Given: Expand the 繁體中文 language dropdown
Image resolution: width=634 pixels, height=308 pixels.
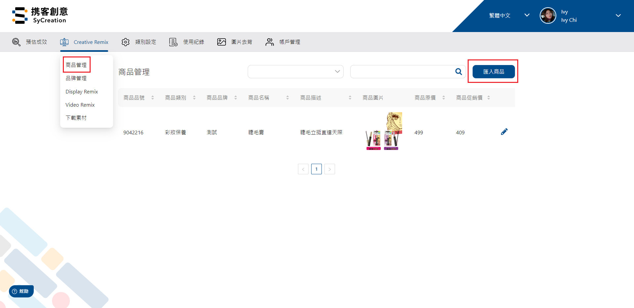Looking at the screenshot, I should coord(527,15).
